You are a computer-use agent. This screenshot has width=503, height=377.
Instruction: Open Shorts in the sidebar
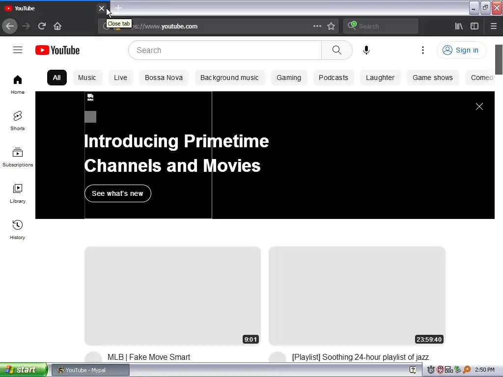pyautogui.click(x=18, y=121)
